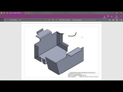This screenshot has width=123, height=92.
Task: Click the PROYECTO text in title block
Action: coord(75,74)
